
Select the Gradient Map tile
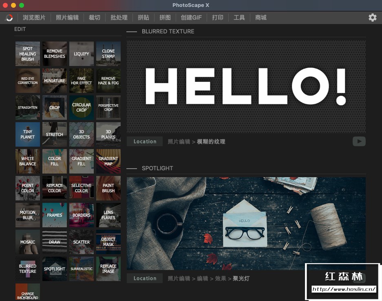108,161
